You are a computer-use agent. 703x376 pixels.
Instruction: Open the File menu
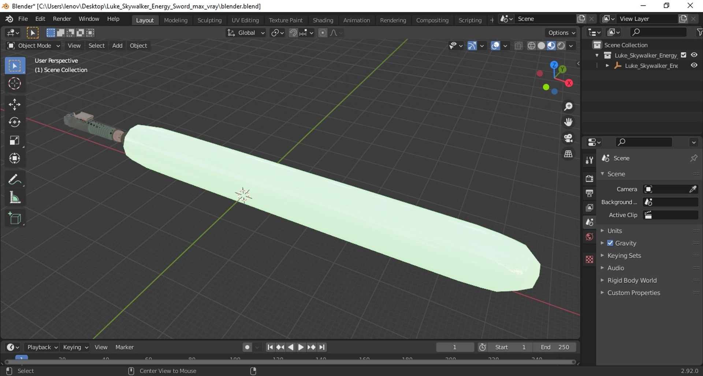click(x=23, y=19)
